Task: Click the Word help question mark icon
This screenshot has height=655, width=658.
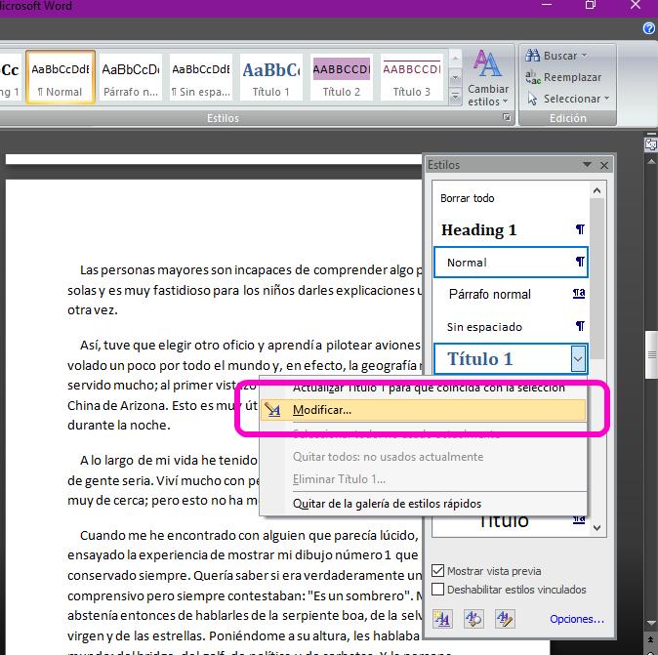Action: 649,29
